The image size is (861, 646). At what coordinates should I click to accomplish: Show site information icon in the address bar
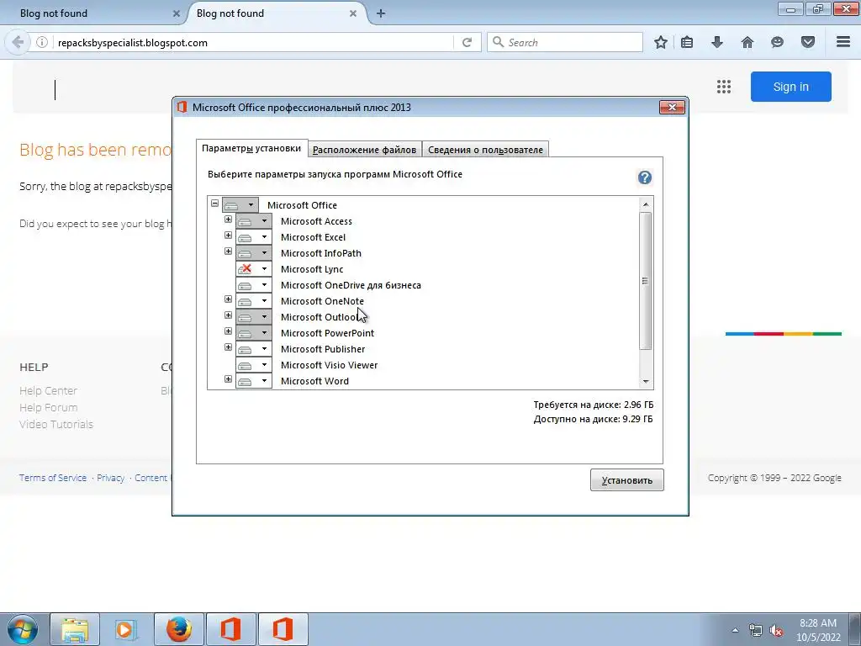tap(42, 42)
